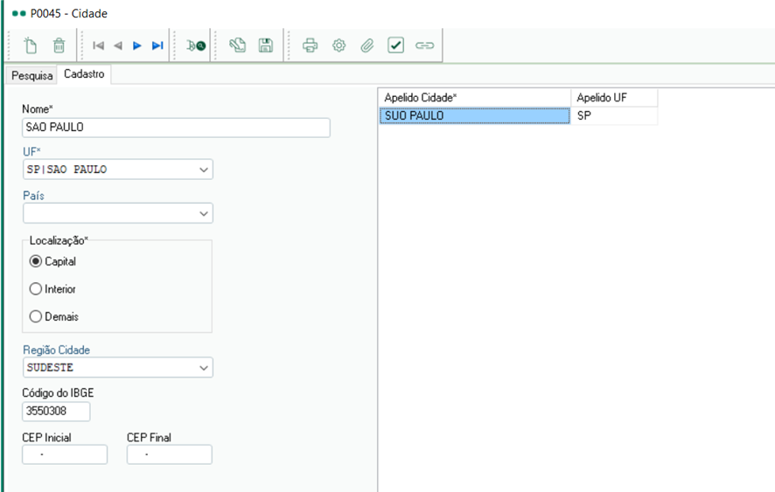This screenshot has height=492, width=775.
Task: Switch to the Pesquisa tab
Action: [x=31, y=75]
